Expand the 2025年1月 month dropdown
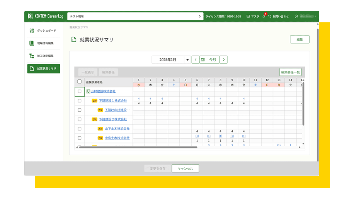Image resolution: width=354 pixels, height=199 pixels. click(x=187, y=60)
